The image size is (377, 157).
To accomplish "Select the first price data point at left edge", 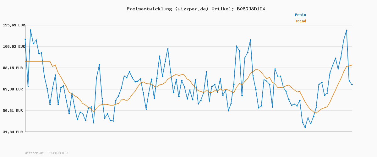I will tap(25, 40).
